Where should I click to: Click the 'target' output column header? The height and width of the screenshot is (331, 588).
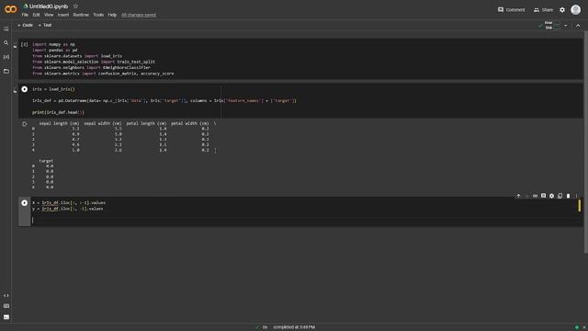(x=46, y=161)
